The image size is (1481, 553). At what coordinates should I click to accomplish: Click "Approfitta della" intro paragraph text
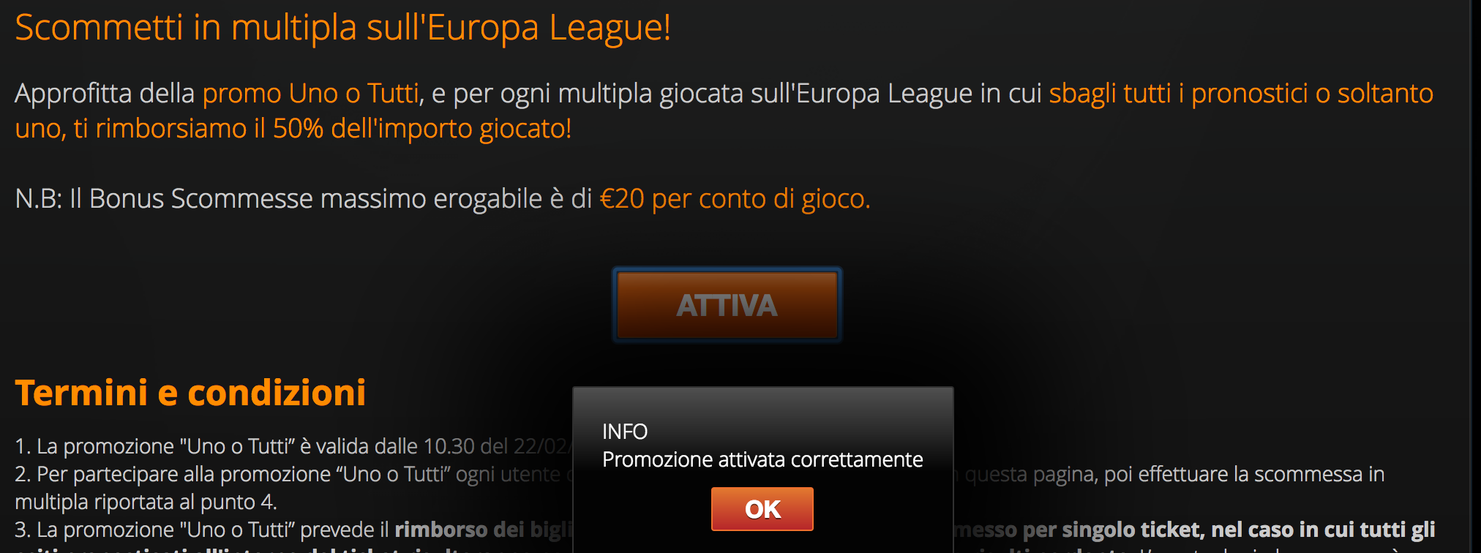tap(105, 94)
